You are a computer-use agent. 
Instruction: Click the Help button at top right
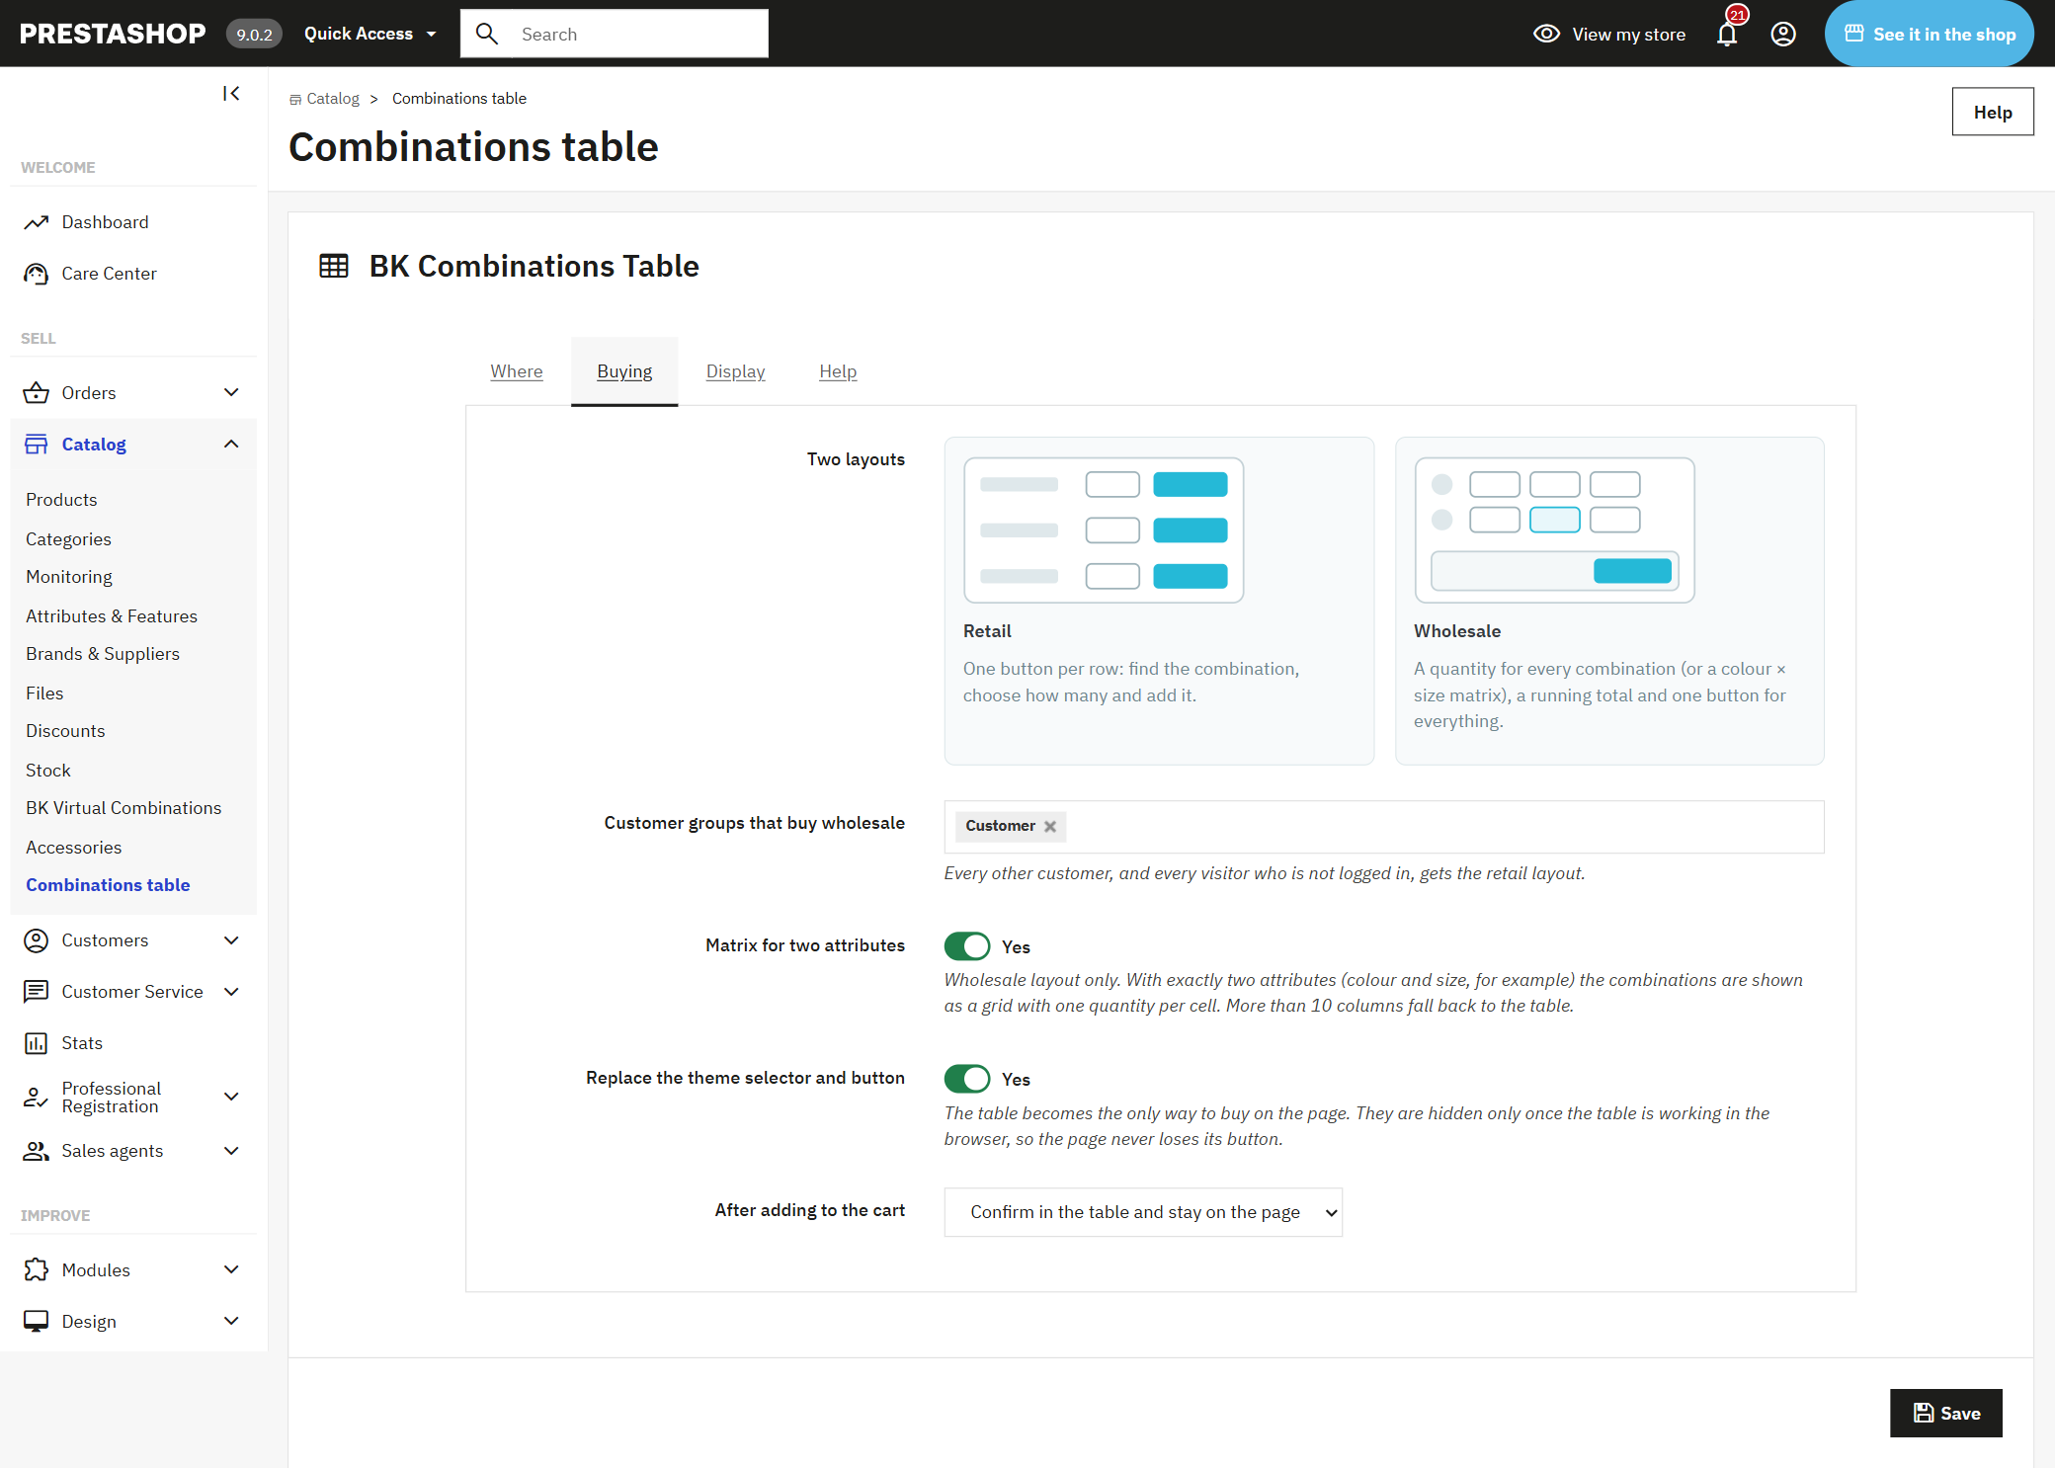(x=1993, y=112)
